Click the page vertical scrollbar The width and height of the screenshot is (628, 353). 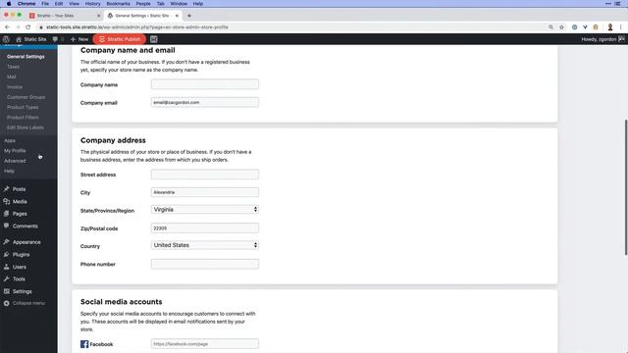pos(626,187)
